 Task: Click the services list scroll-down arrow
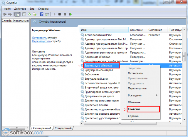[x=184, y=119]
